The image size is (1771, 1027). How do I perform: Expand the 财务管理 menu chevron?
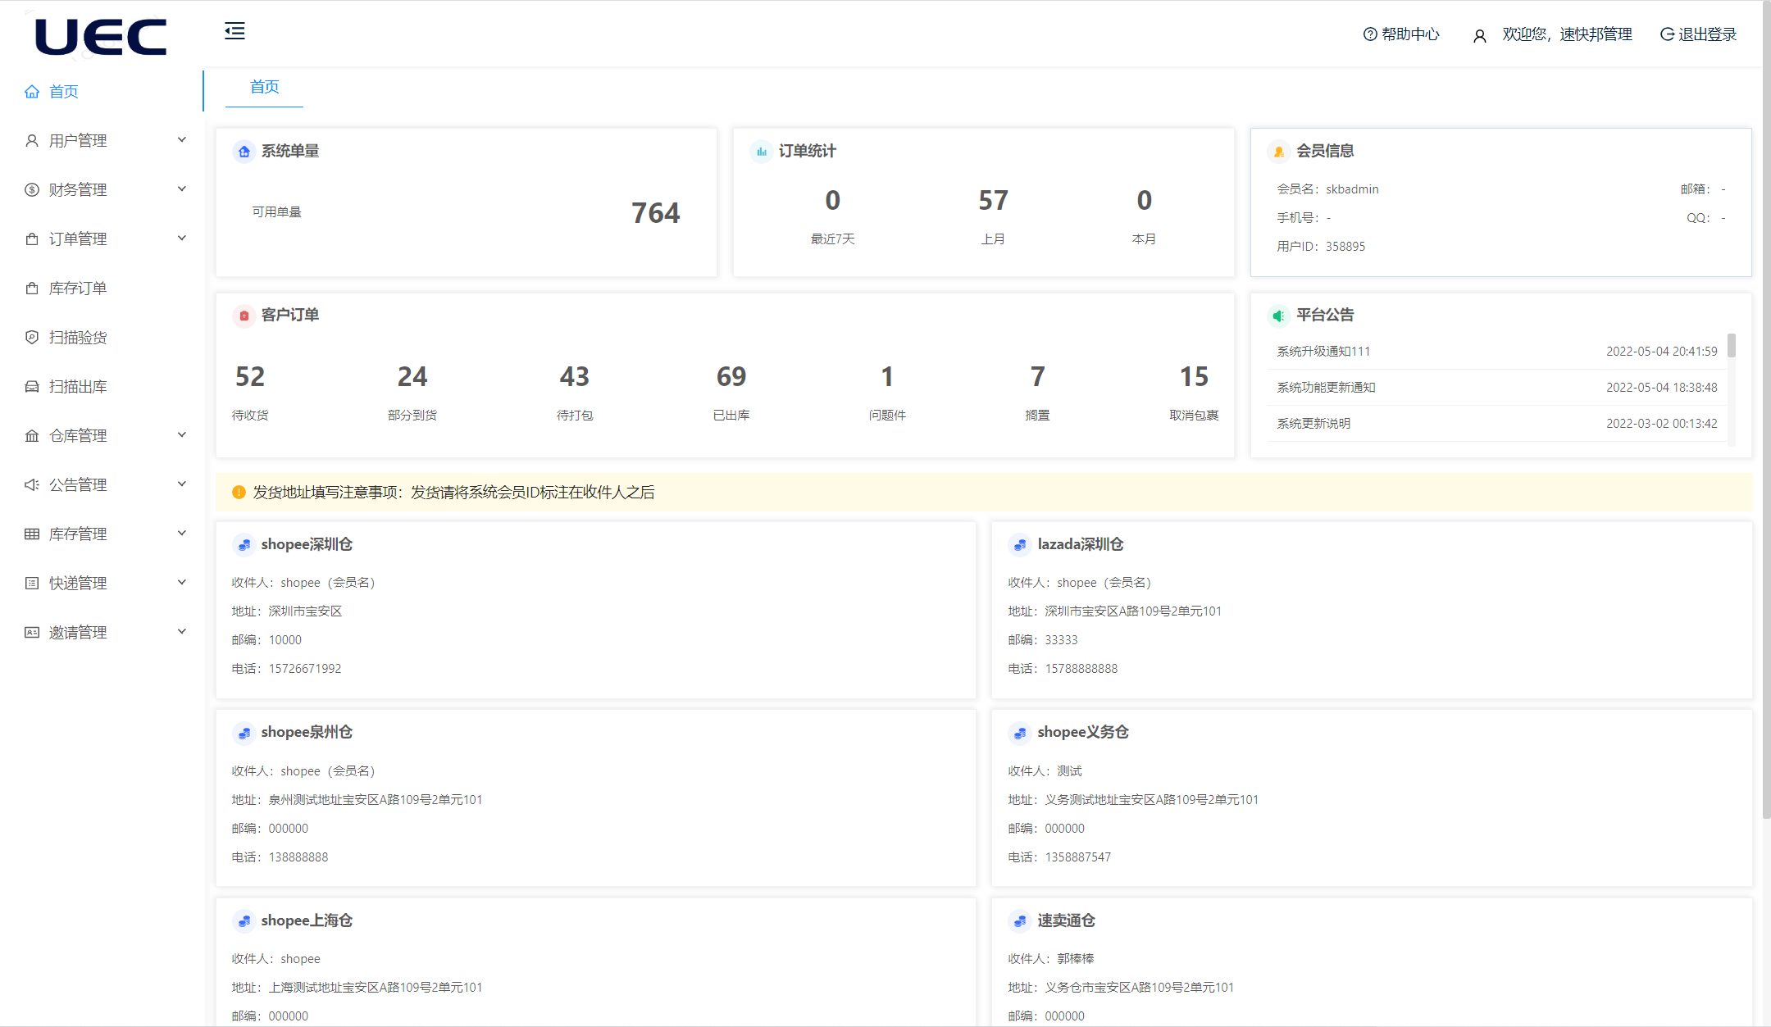click(182, 189)
